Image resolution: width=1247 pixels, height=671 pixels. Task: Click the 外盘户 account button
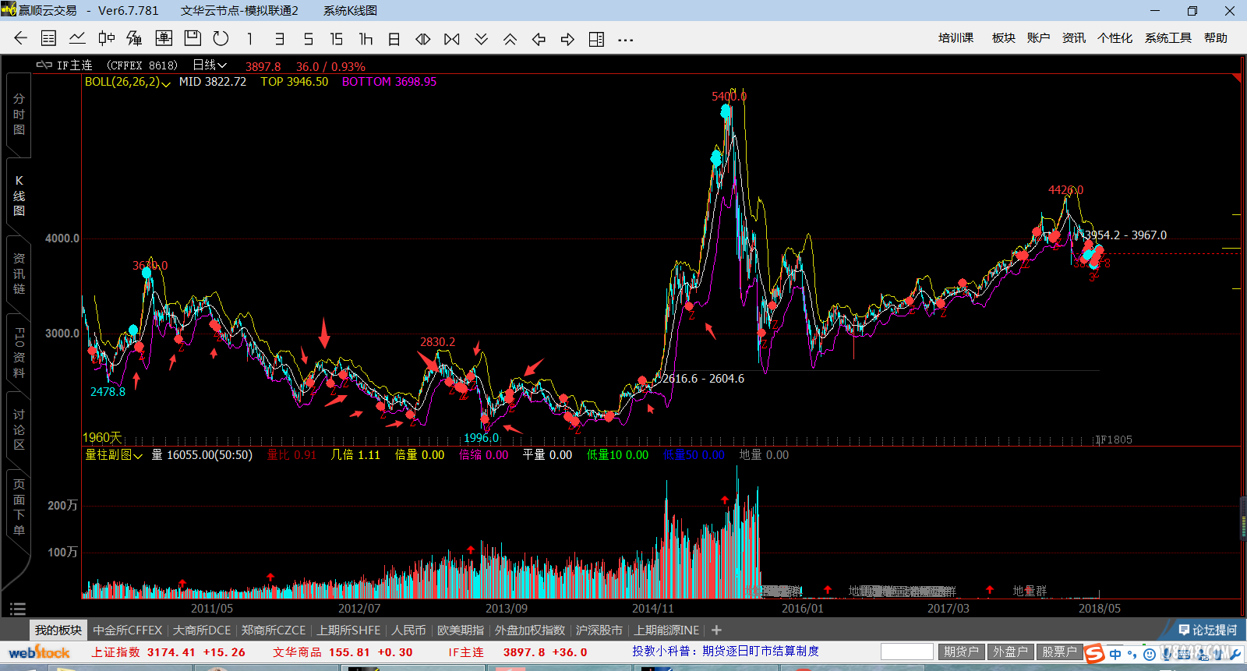(x=1011, y=652)
